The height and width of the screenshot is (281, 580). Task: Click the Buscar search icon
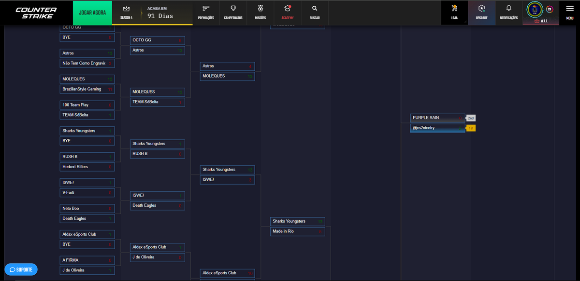tap(315, 13)
